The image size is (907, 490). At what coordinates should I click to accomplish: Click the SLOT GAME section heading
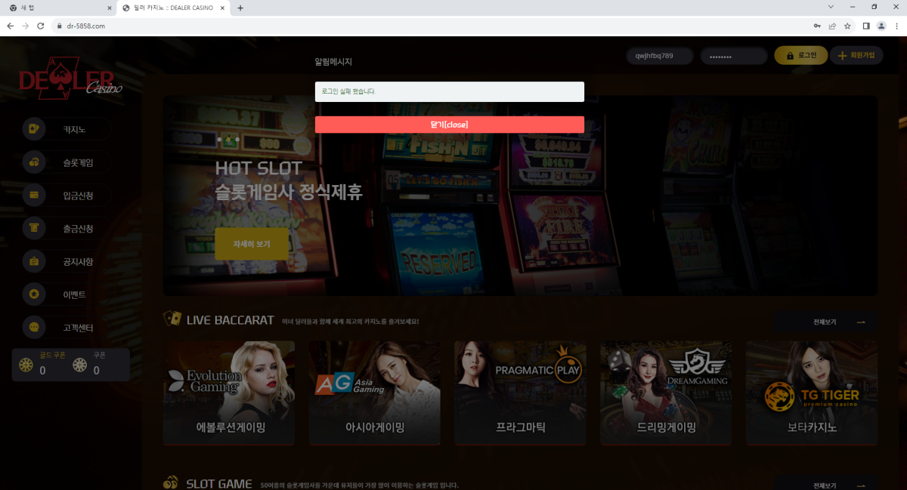pyautogui.click(x=219, y=484)
